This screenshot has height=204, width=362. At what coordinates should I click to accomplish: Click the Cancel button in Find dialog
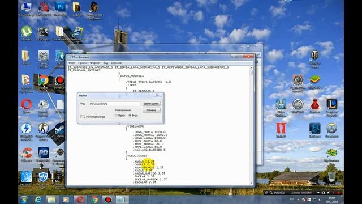(152, 110)
